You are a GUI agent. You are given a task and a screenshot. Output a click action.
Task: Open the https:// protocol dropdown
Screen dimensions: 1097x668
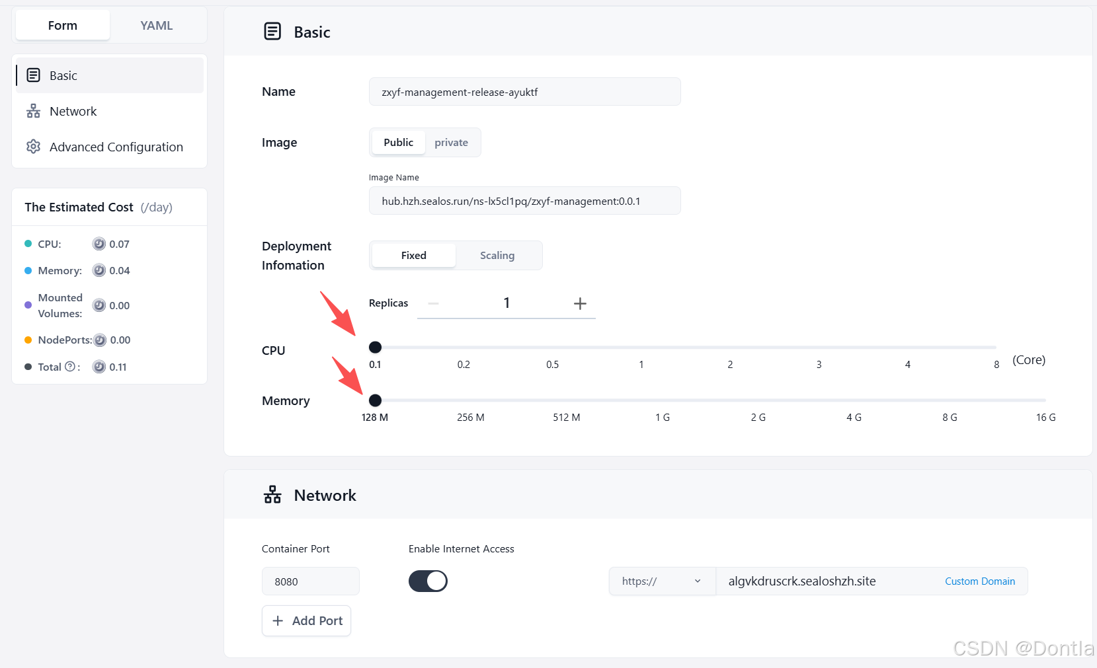[x=662, y=581]
